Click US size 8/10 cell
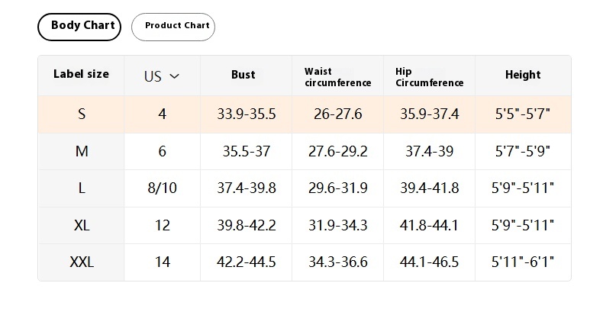The image size is (590, 312). (x=162, y=188)
